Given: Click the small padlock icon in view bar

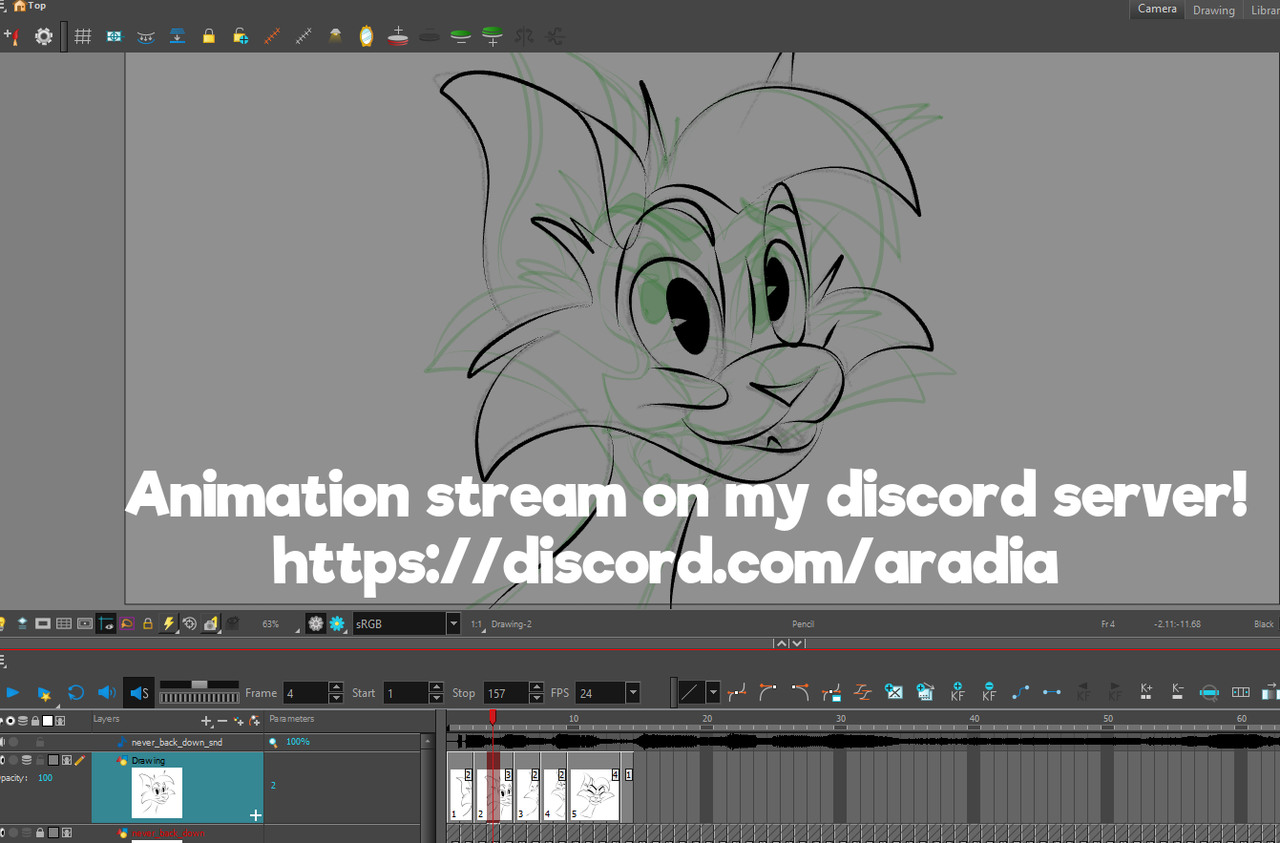Looking at the screenshot, I should (148, 623).
